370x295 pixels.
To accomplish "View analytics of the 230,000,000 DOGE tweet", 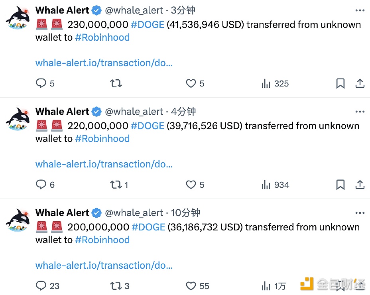I will pos(266,83).
